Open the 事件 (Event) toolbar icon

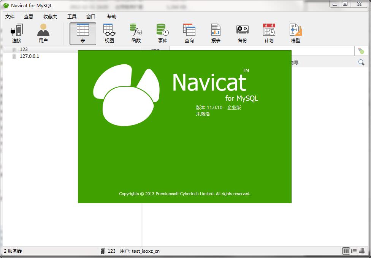pyautogui.click(x=163, y=33)
